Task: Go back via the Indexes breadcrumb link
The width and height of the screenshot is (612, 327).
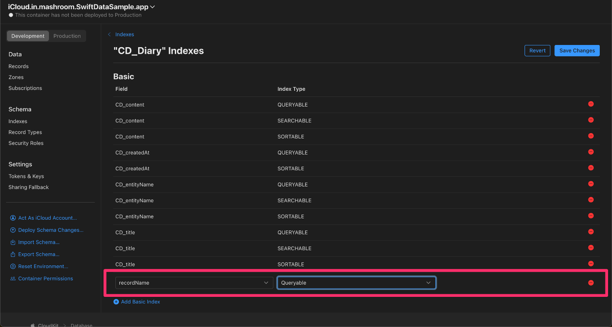Action: point(125,34)
